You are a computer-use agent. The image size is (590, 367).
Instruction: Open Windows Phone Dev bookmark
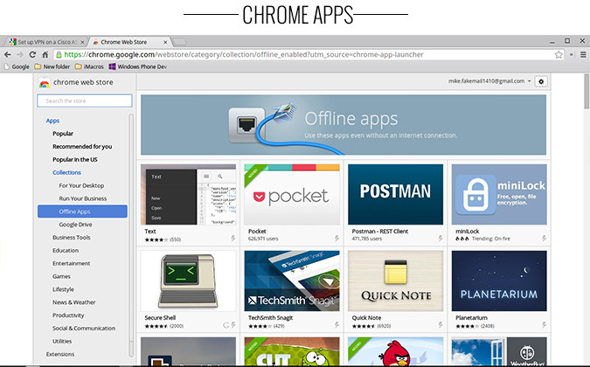(141, 66)
